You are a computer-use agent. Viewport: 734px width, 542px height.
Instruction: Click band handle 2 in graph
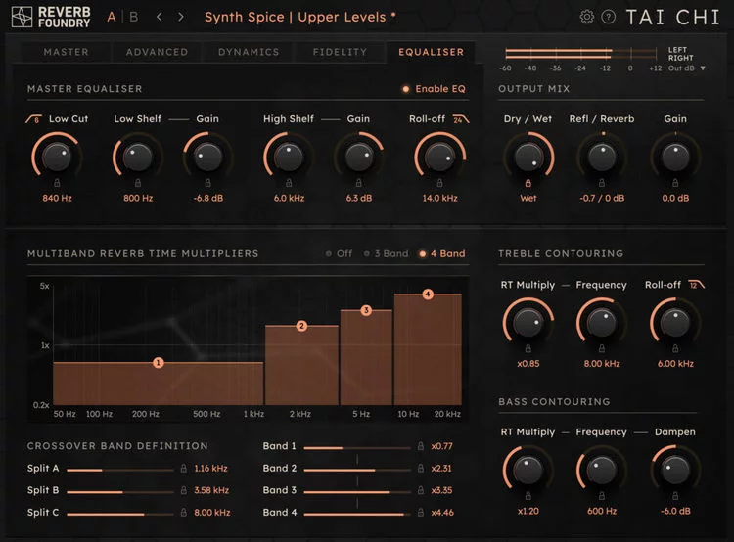301,326
